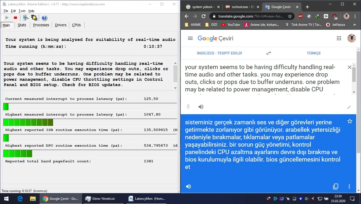Image resolution: width=361 pixels, height=204 pixels.
Task: Open the ABP Adblock Plus extension
Action: click(300, 16)
